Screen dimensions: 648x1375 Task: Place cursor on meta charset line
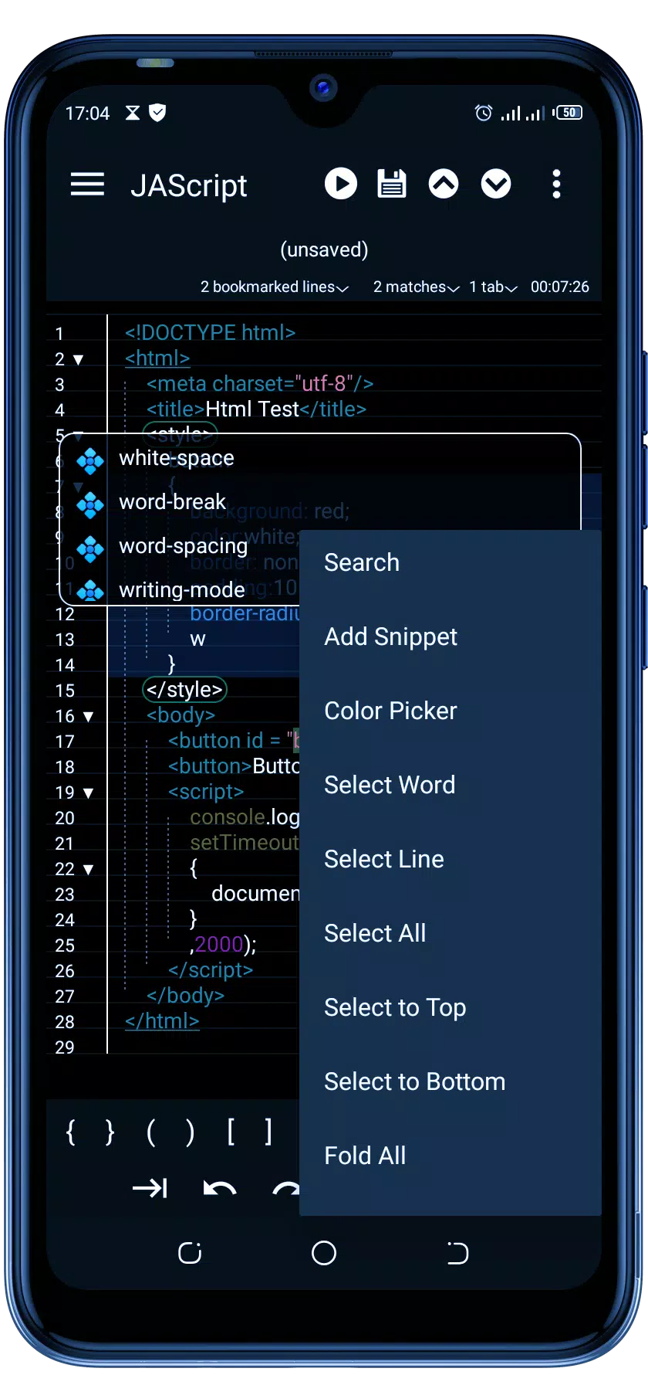(x=260, y=384)
